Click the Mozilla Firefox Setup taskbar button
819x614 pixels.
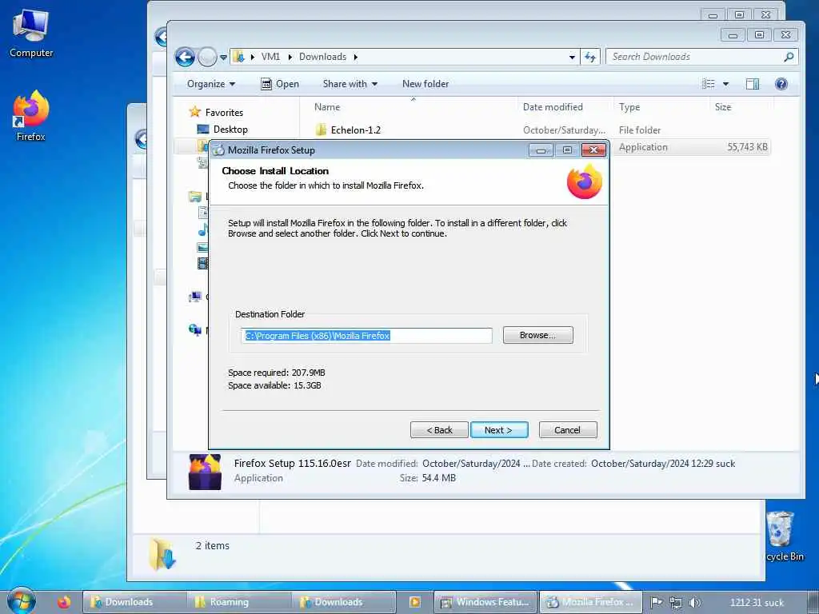tap(590, 602)
